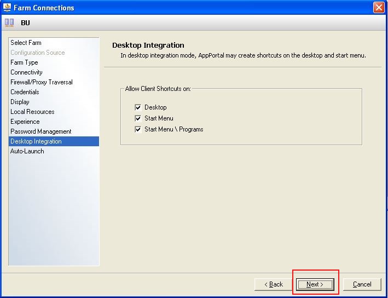Switch to the Connectivity step
The image size is (388, 298).
tap(54, 72)
